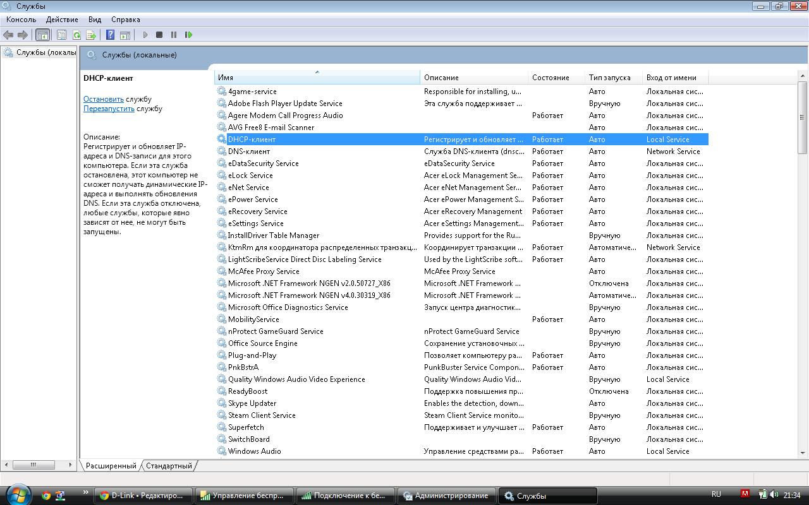Screen dimensions: 809x505
Task: Refresh the services list via toolbar icon
Action: (x=76, y=35)
